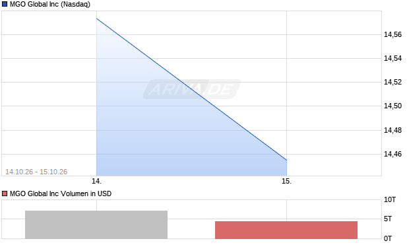Click the 5T volume axis label
409x245 pixels.
click(388, 219)
